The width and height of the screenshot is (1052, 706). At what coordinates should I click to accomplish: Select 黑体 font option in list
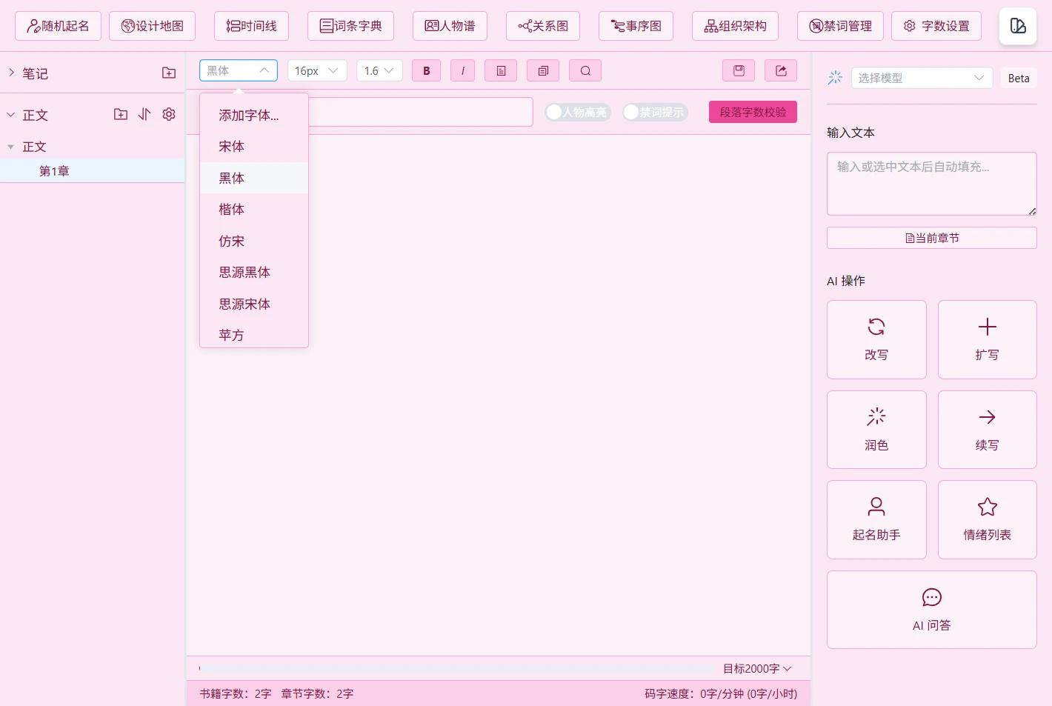(254, 178)
